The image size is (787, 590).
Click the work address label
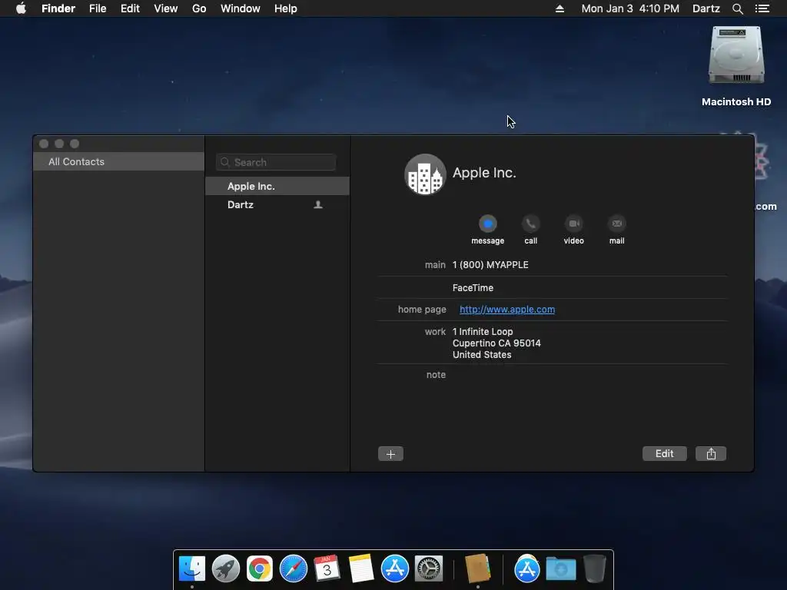[435, 332]
